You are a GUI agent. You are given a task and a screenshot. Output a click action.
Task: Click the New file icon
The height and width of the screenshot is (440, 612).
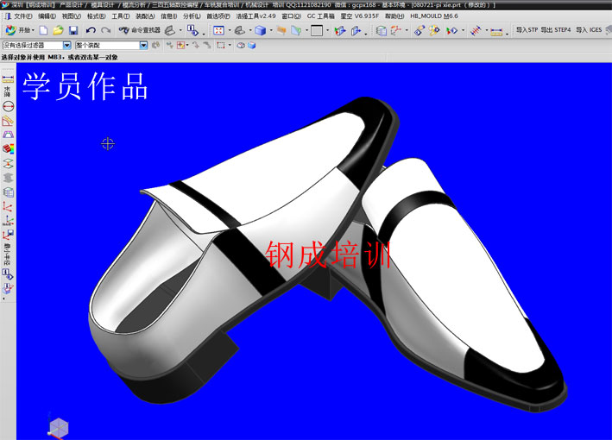[x=43, y=30]
